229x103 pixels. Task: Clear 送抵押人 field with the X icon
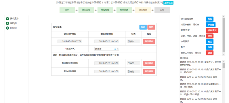(x=118, y=49)
